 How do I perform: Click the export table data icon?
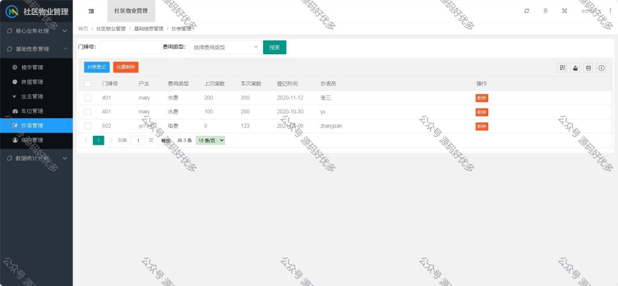[575, 68]
